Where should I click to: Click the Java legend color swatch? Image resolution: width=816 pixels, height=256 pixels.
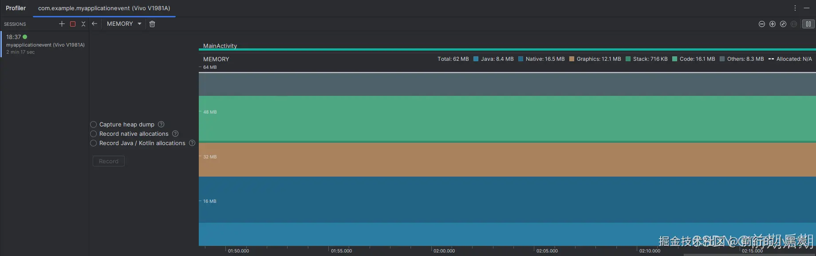476,59
